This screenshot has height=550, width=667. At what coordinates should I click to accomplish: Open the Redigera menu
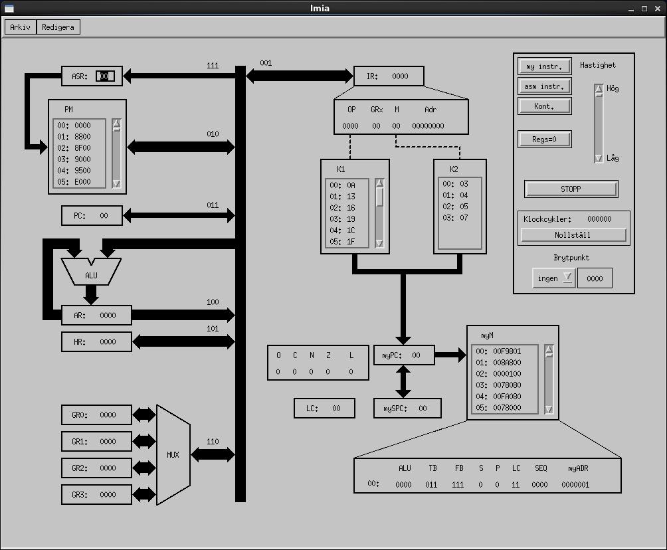click(58, 27)
